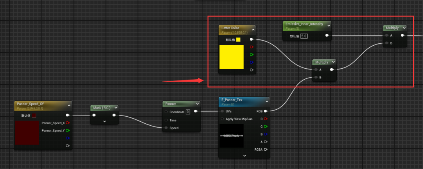Screen dimensions: 423x169
Task: Click the Apply View MipBias input pin
Action: [x=222, y=119]
